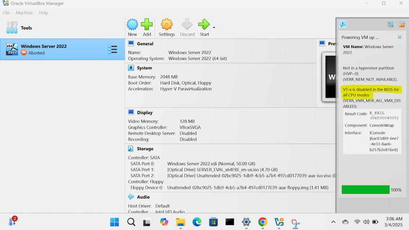Click the General section monitor icon
Viewport: 409px width, 230px height.
point(131,44)
